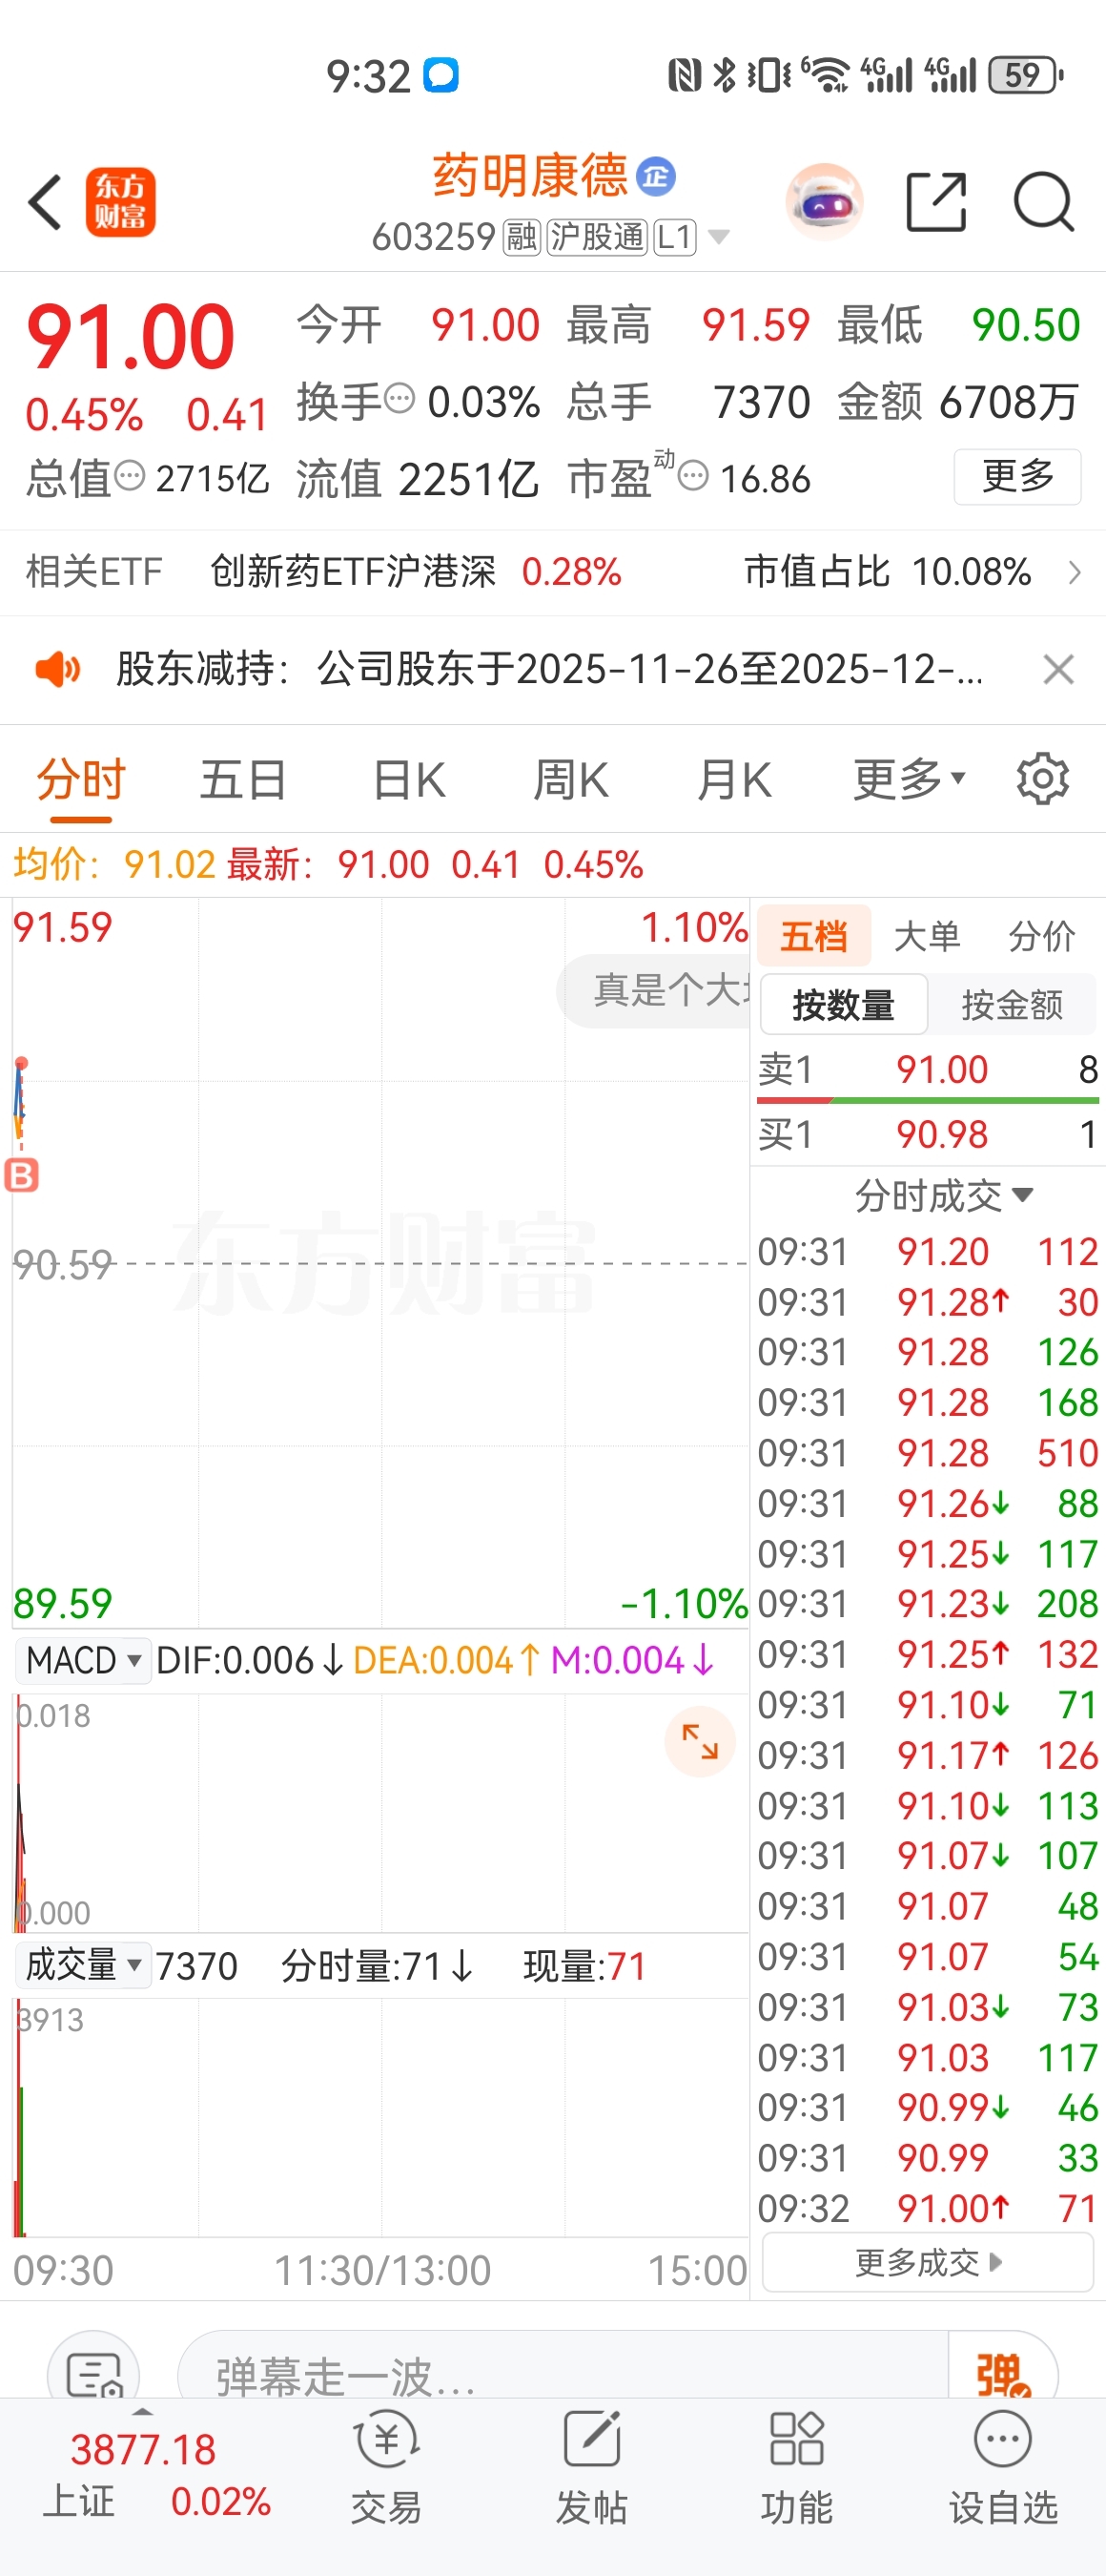Select 按金额 display mode

1012,1005
